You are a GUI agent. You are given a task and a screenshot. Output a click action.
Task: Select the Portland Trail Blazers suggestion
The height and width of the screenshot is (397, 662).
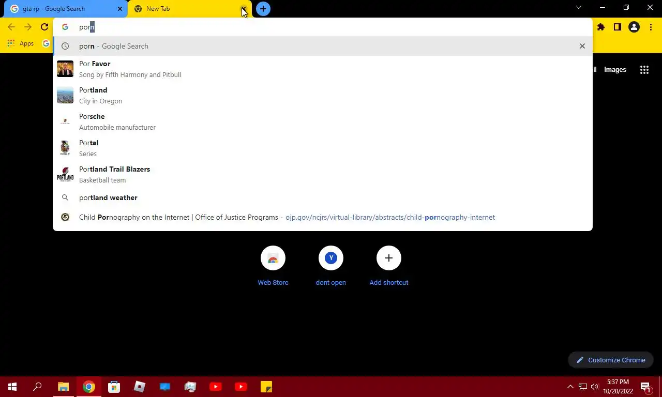[323, 174]
